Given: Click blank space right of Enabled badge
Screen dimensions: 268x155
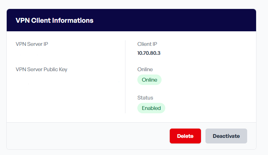Looking at the screenshot, I should [x=208, y=108].
